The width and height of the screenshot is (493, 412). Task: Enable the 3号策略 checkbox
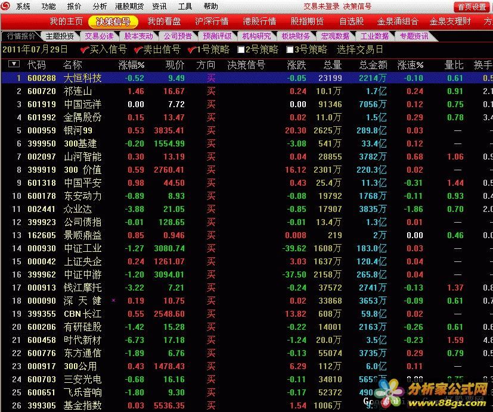click(290, 49)
